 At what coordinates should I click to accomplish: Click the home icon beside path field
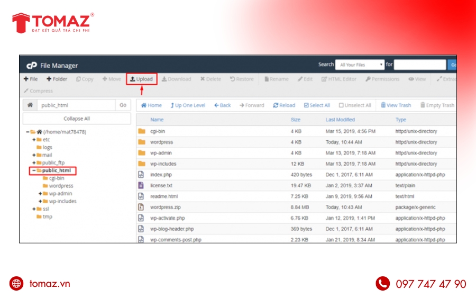[30, 105]
